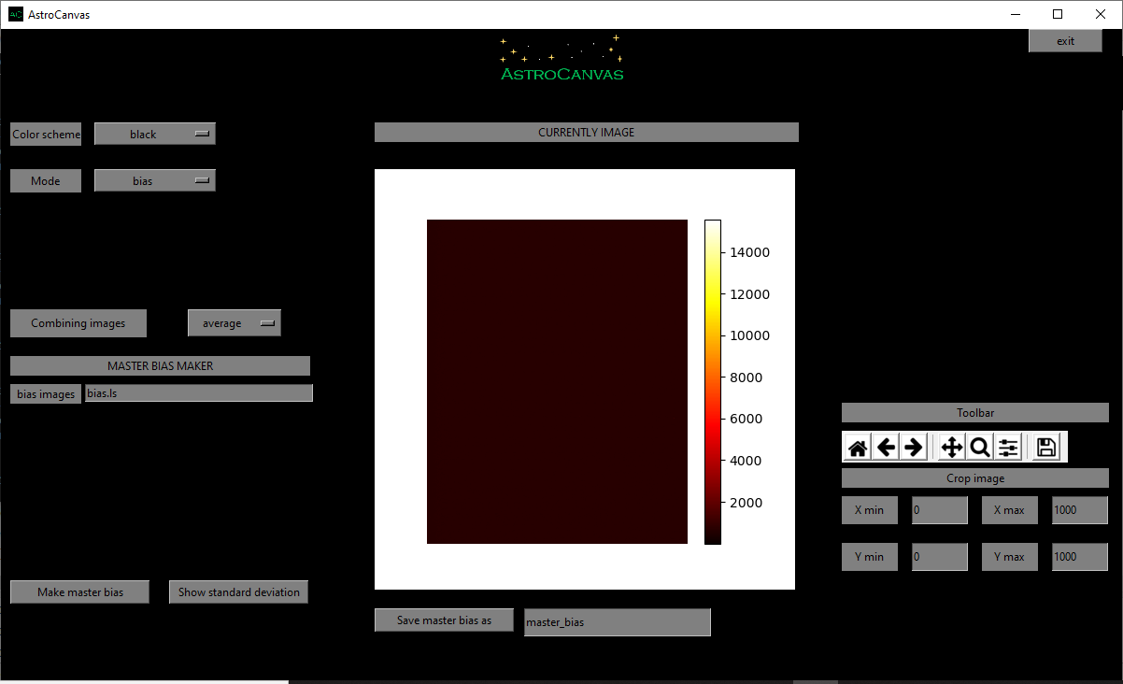
Task: Click the Y min label
Action: [x=870, y=557]
